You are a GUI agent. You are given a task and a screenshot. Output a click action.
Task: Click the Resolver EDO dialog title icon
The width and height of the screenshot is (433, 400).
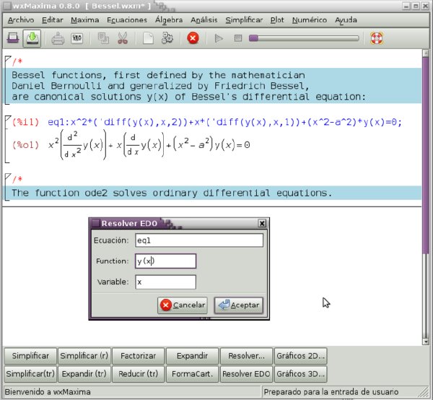pos(95,223)
